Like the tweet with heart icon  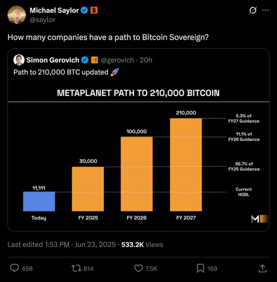pyautogui.click(x=139, y=269)
